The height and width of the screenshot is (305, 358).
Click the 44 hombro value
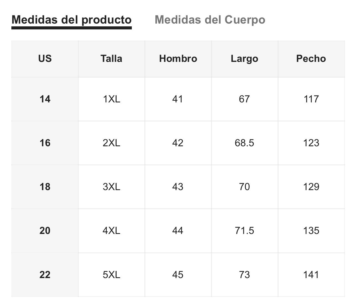[178, 231]
